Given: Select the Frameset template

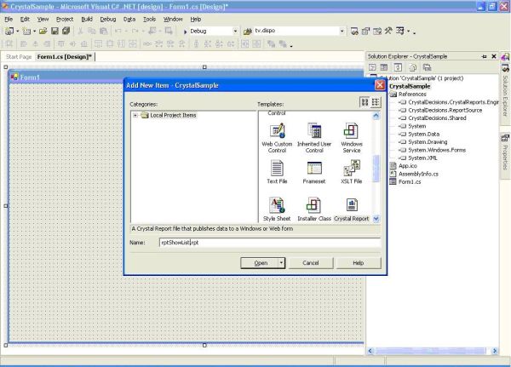Looking at the screenshot, I should [x=313, y=172].
